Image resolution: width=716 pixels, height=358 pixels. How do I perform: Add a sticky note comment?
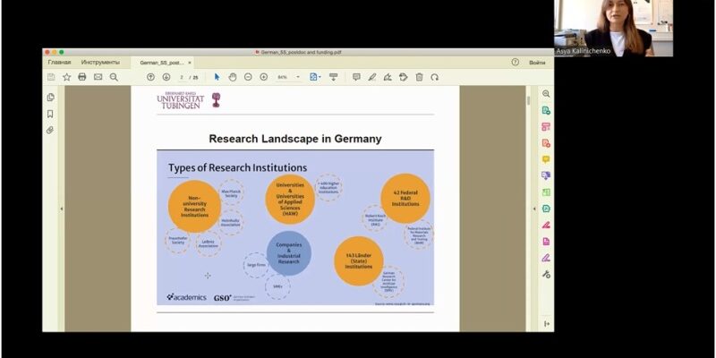[x=356, y=77]
